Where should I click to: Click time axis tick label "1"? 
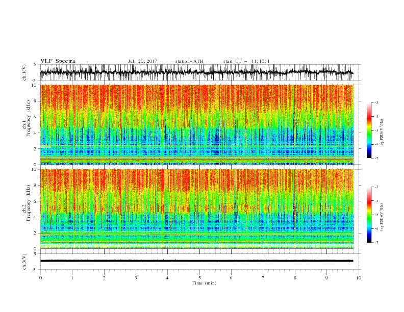coord(72,278)
